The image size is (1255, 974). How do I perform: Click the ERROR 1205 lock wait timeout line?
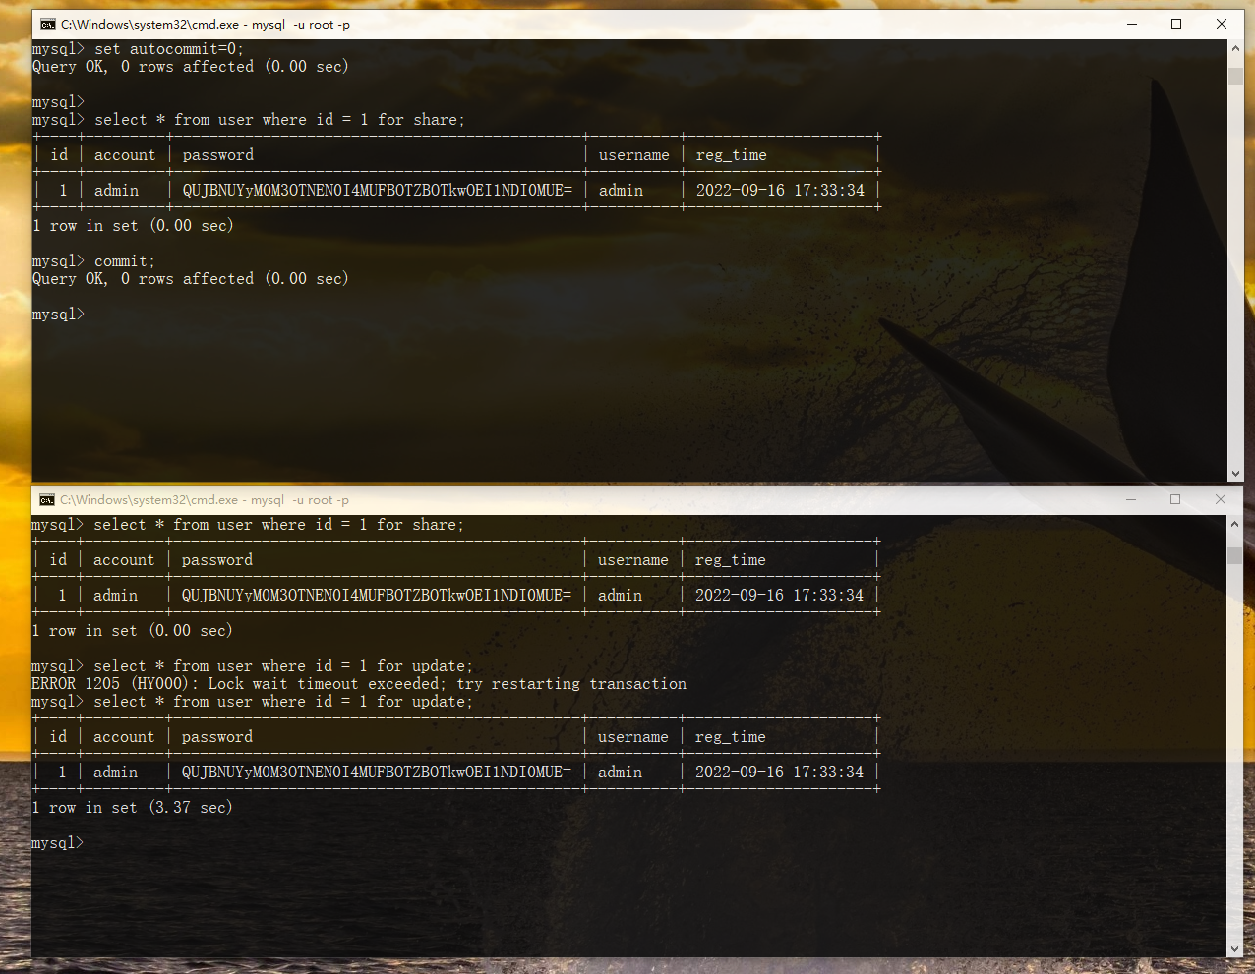(359, 684)
